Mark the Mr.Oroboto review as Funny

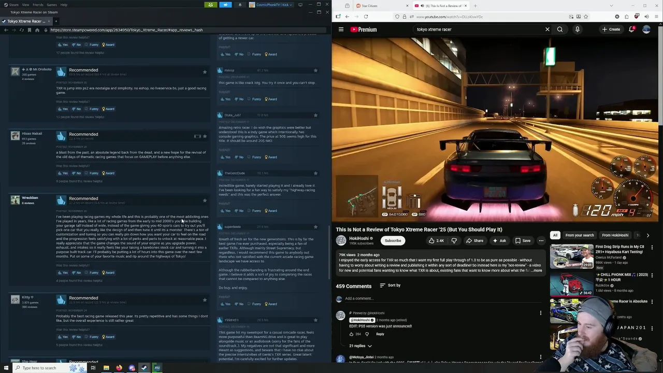coord(92,109)
